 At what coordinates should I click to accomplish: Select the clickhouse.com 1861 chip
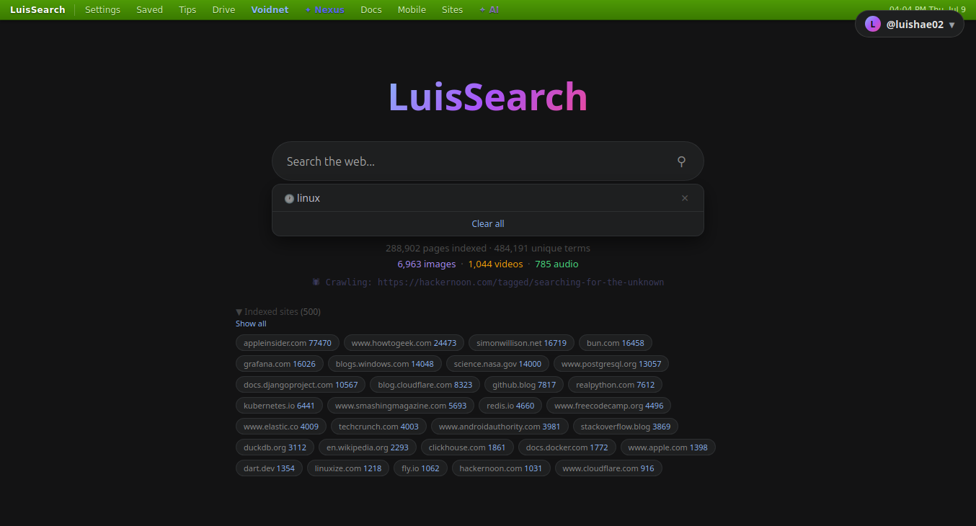[467, 447]
